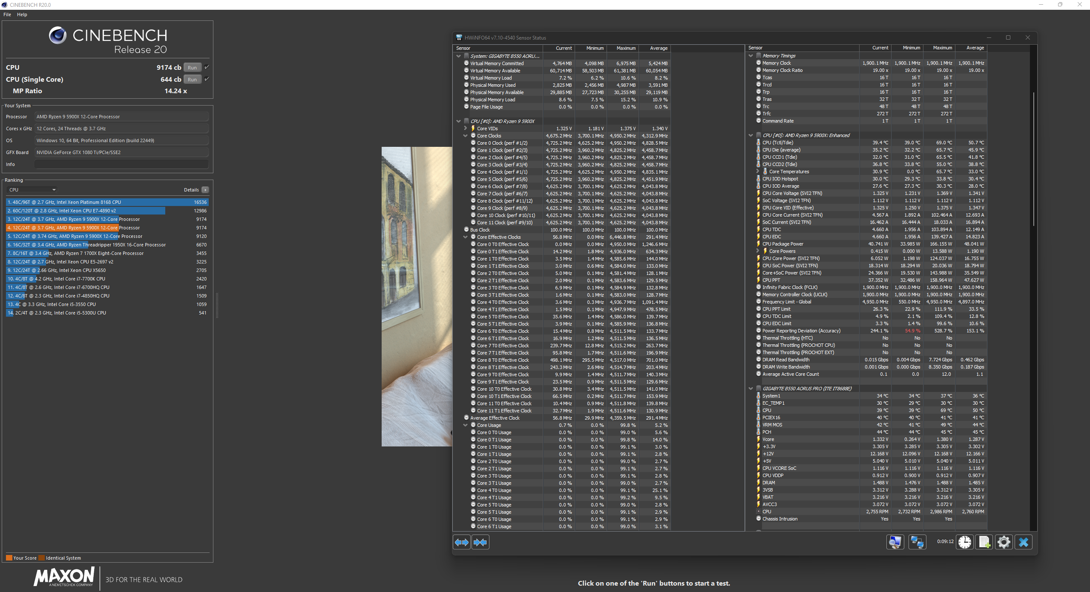The height and width of the screenshot is (592, 1090).
Task: Click the shrink layout arrows icon
Action: 480,542
